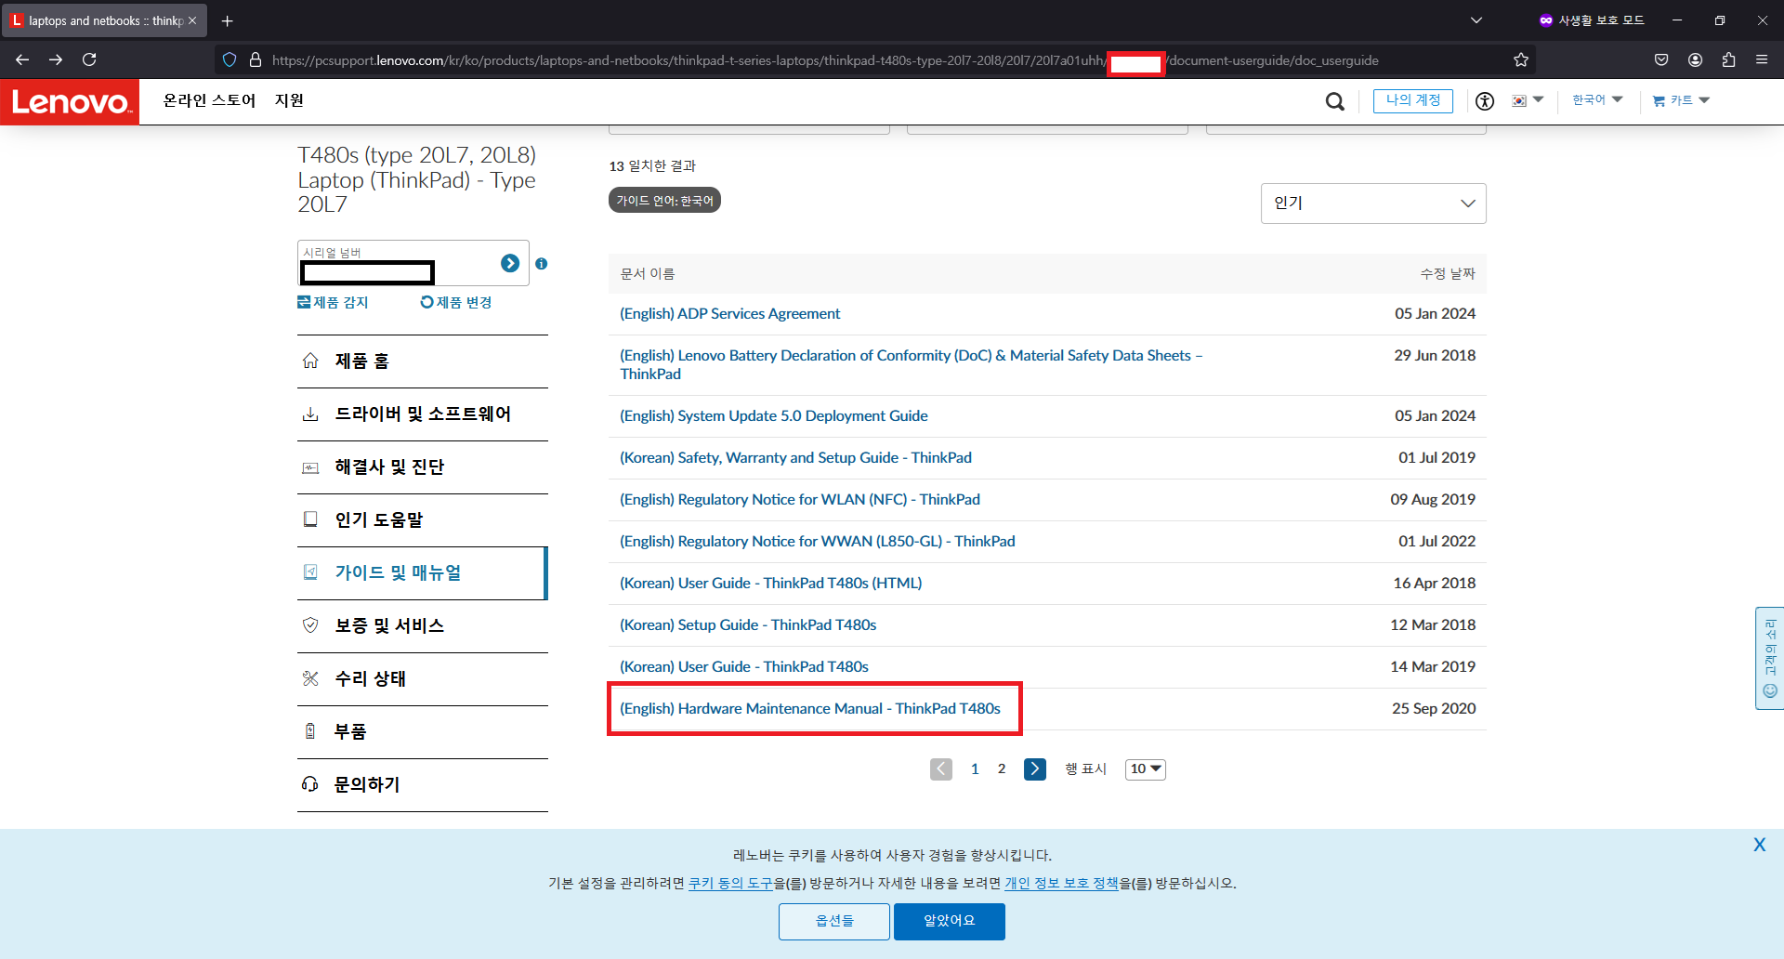Click the 제품 감지 detect product link

click(333, 302)
